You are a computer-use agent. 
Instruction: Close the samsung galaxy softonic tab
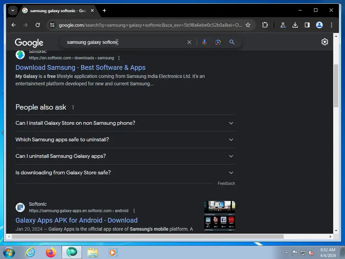click(x=92, y=10)
